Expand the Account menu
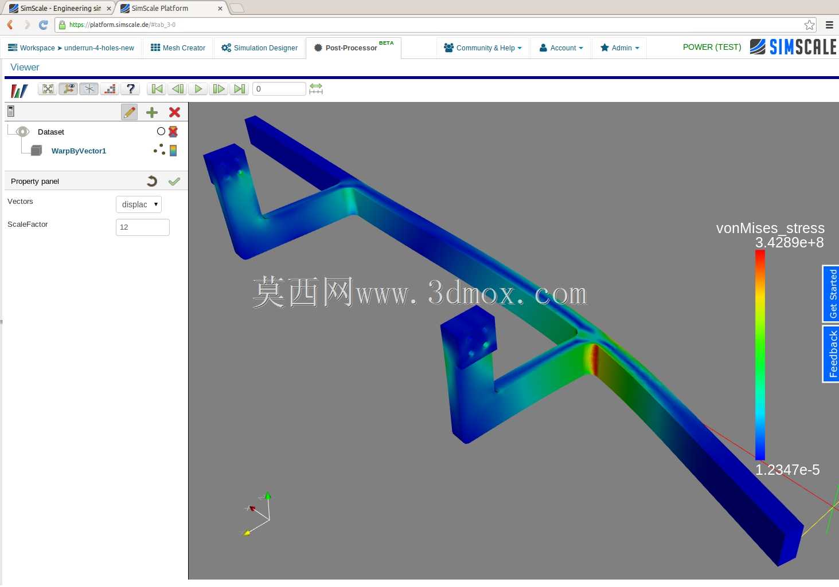Viewport: 839px width, 587px height. pyautogui.click(x=561, y=48)
